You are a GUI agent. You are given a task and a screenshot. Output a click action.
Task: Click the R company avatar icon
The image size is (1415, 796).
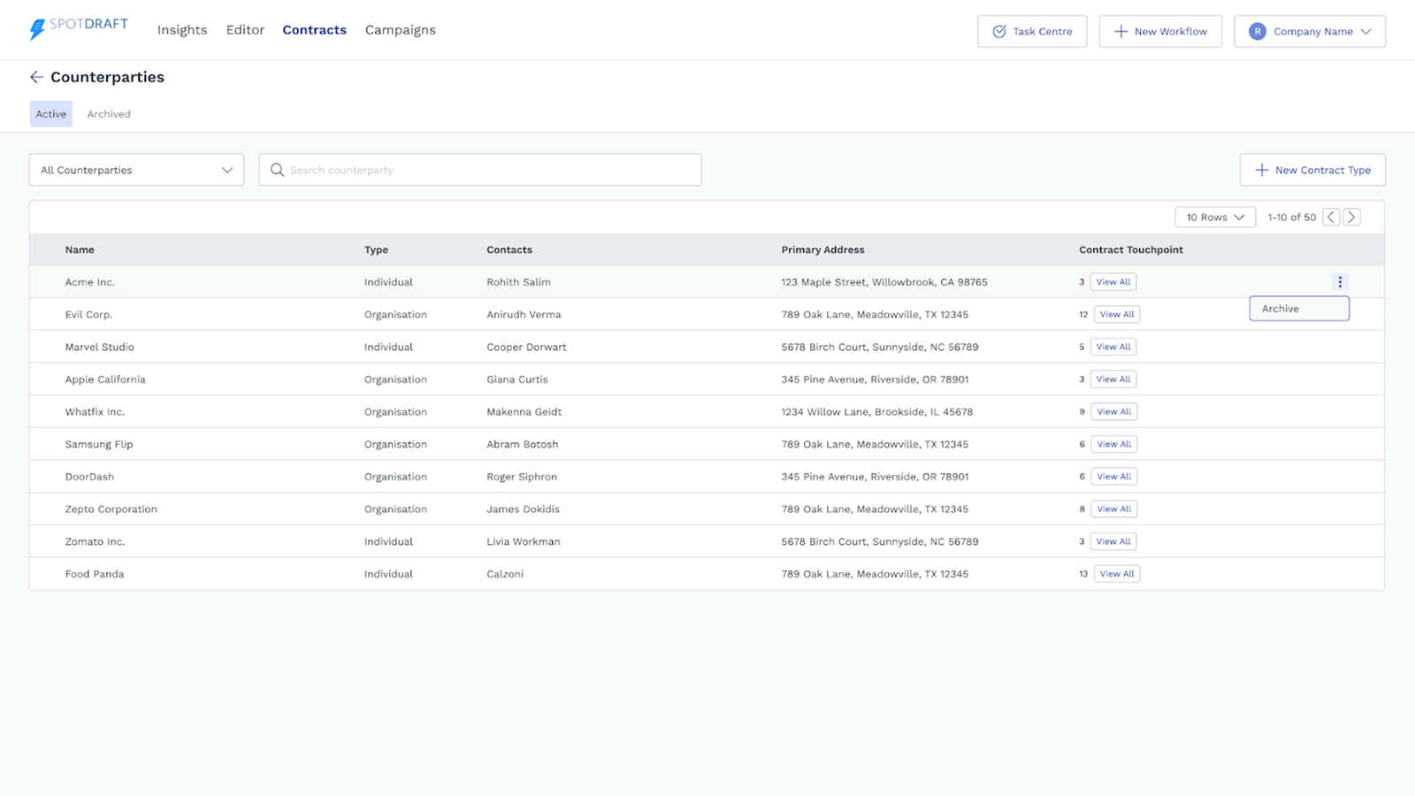1257,31
